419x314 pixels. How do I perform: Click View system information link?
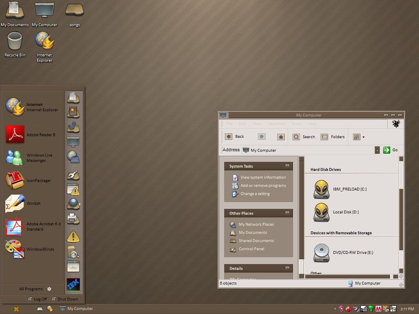(x=259, y=177)
